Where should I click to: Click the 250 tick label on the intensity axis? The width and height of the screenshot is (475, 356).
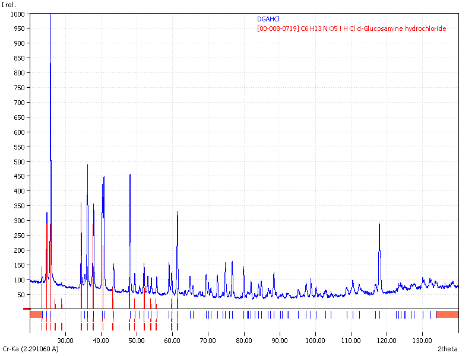(19, 236)
